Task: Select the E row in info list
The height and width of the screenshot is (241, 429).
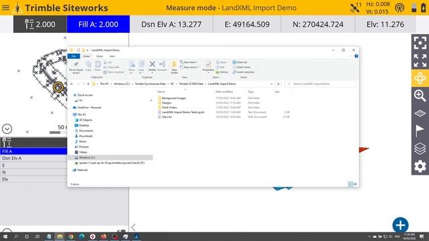Action: click(34, 165)
